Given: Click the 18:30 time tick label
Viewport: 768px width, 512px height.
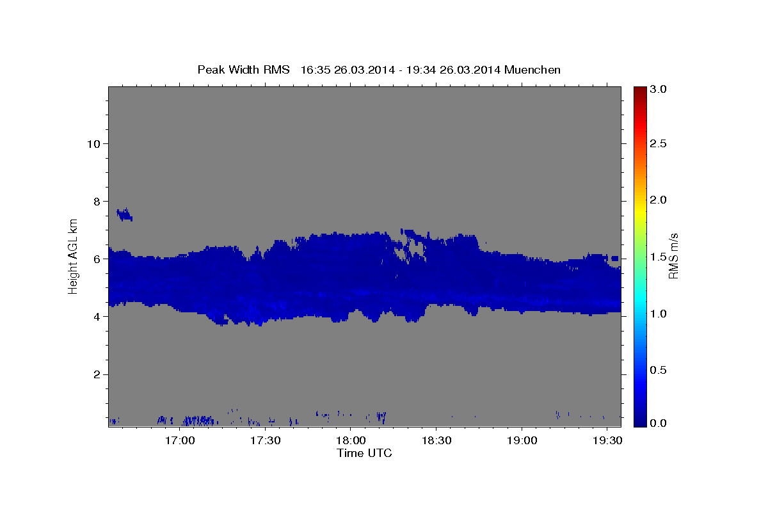Looking at the screenshot, I should tap(436, 441).
